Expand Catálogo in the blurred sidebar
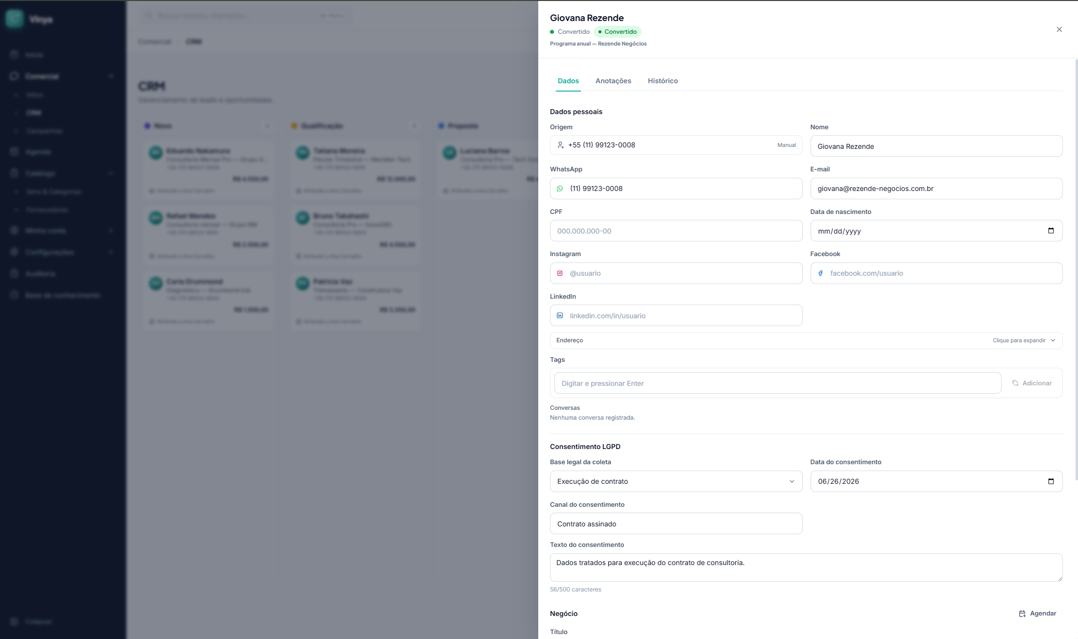 pyautogui.click(x=62, y=173)
